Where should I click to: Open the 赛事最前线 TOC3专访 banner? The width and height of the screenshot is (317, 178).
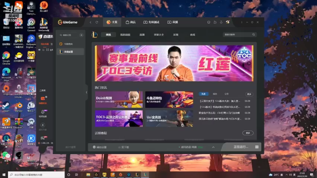pyautogui.click(x=174, y=63)
